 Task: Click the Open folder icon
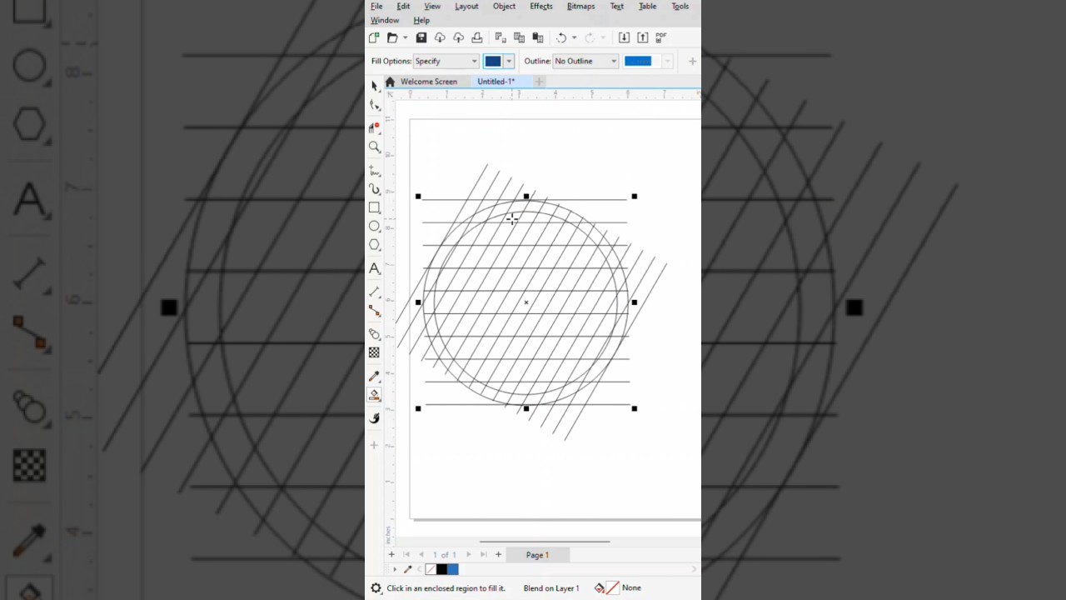click(x=392, y=37)
